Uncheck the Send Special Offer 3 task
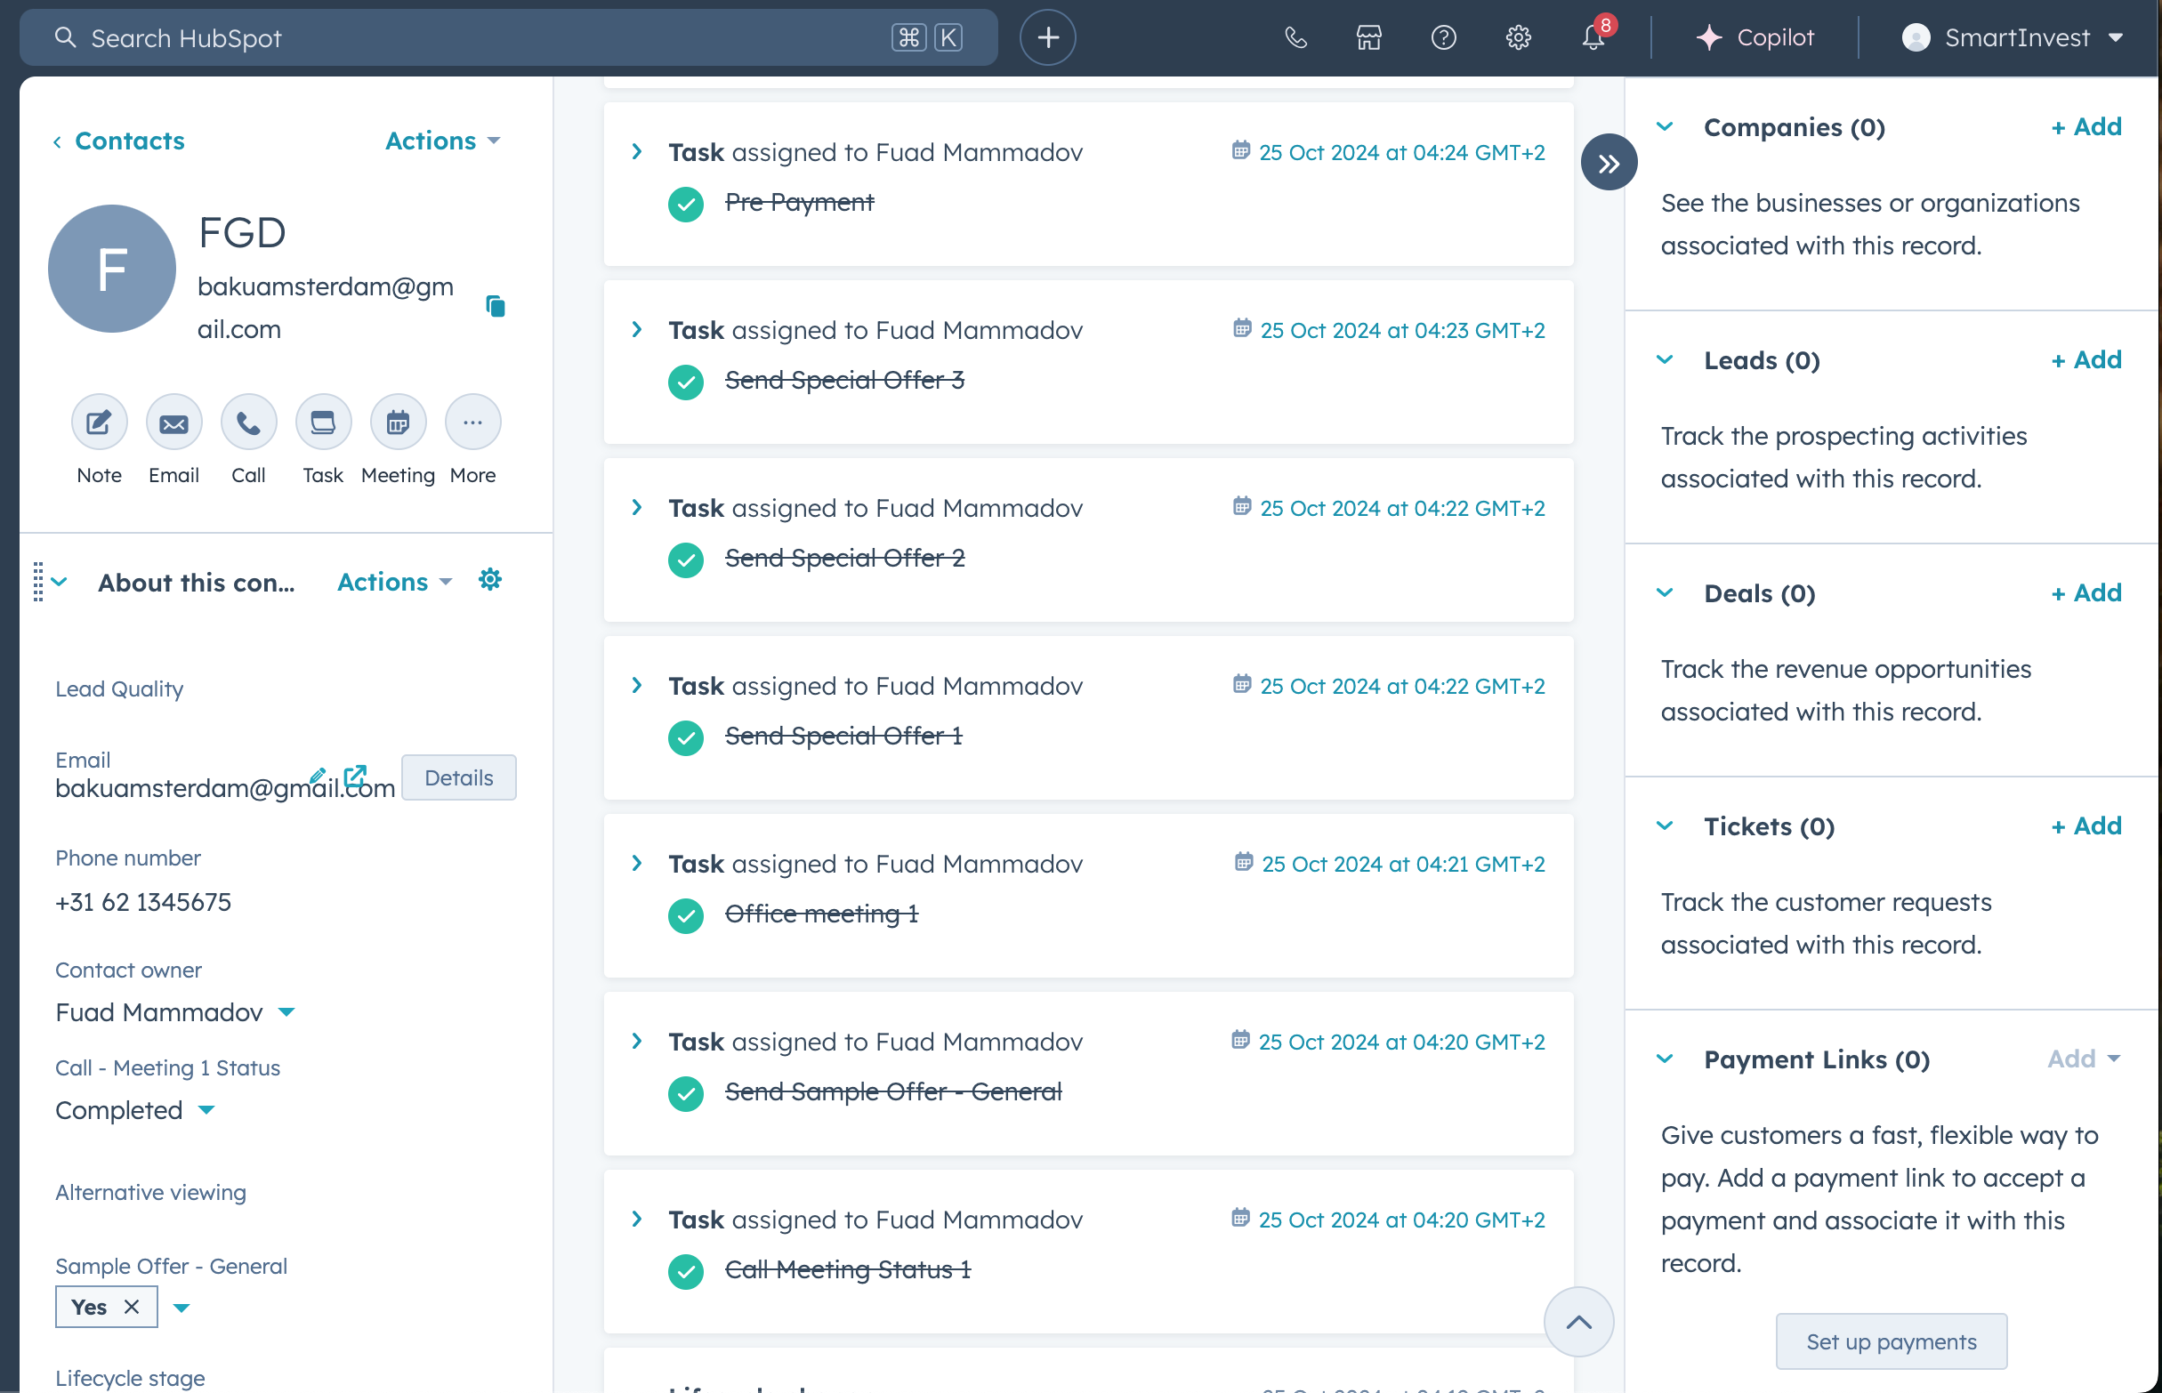Image resolution: width=2162 pixels, height=1393 pixels. tap(685, 382)
